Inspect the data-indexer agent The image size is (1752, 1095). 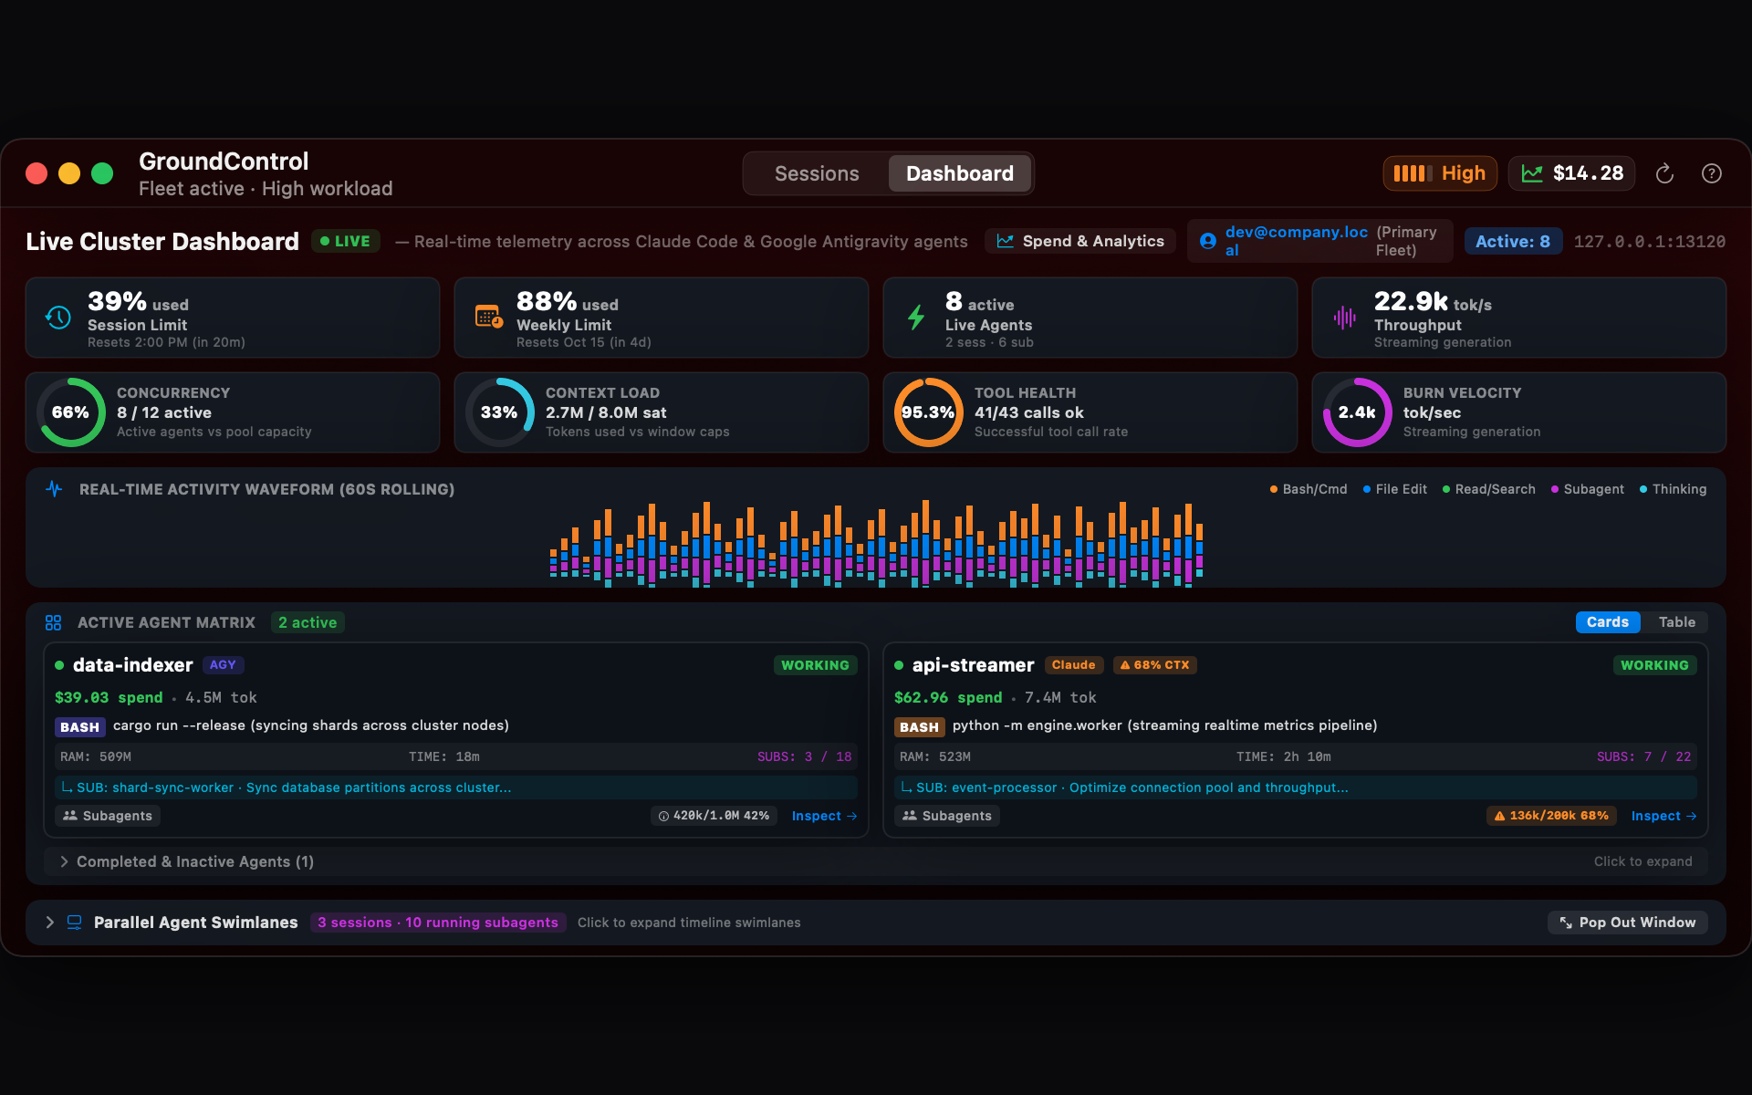click(824, 816)
